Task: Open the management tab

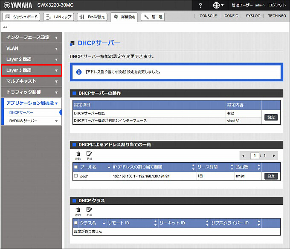Action: [153, 17]
